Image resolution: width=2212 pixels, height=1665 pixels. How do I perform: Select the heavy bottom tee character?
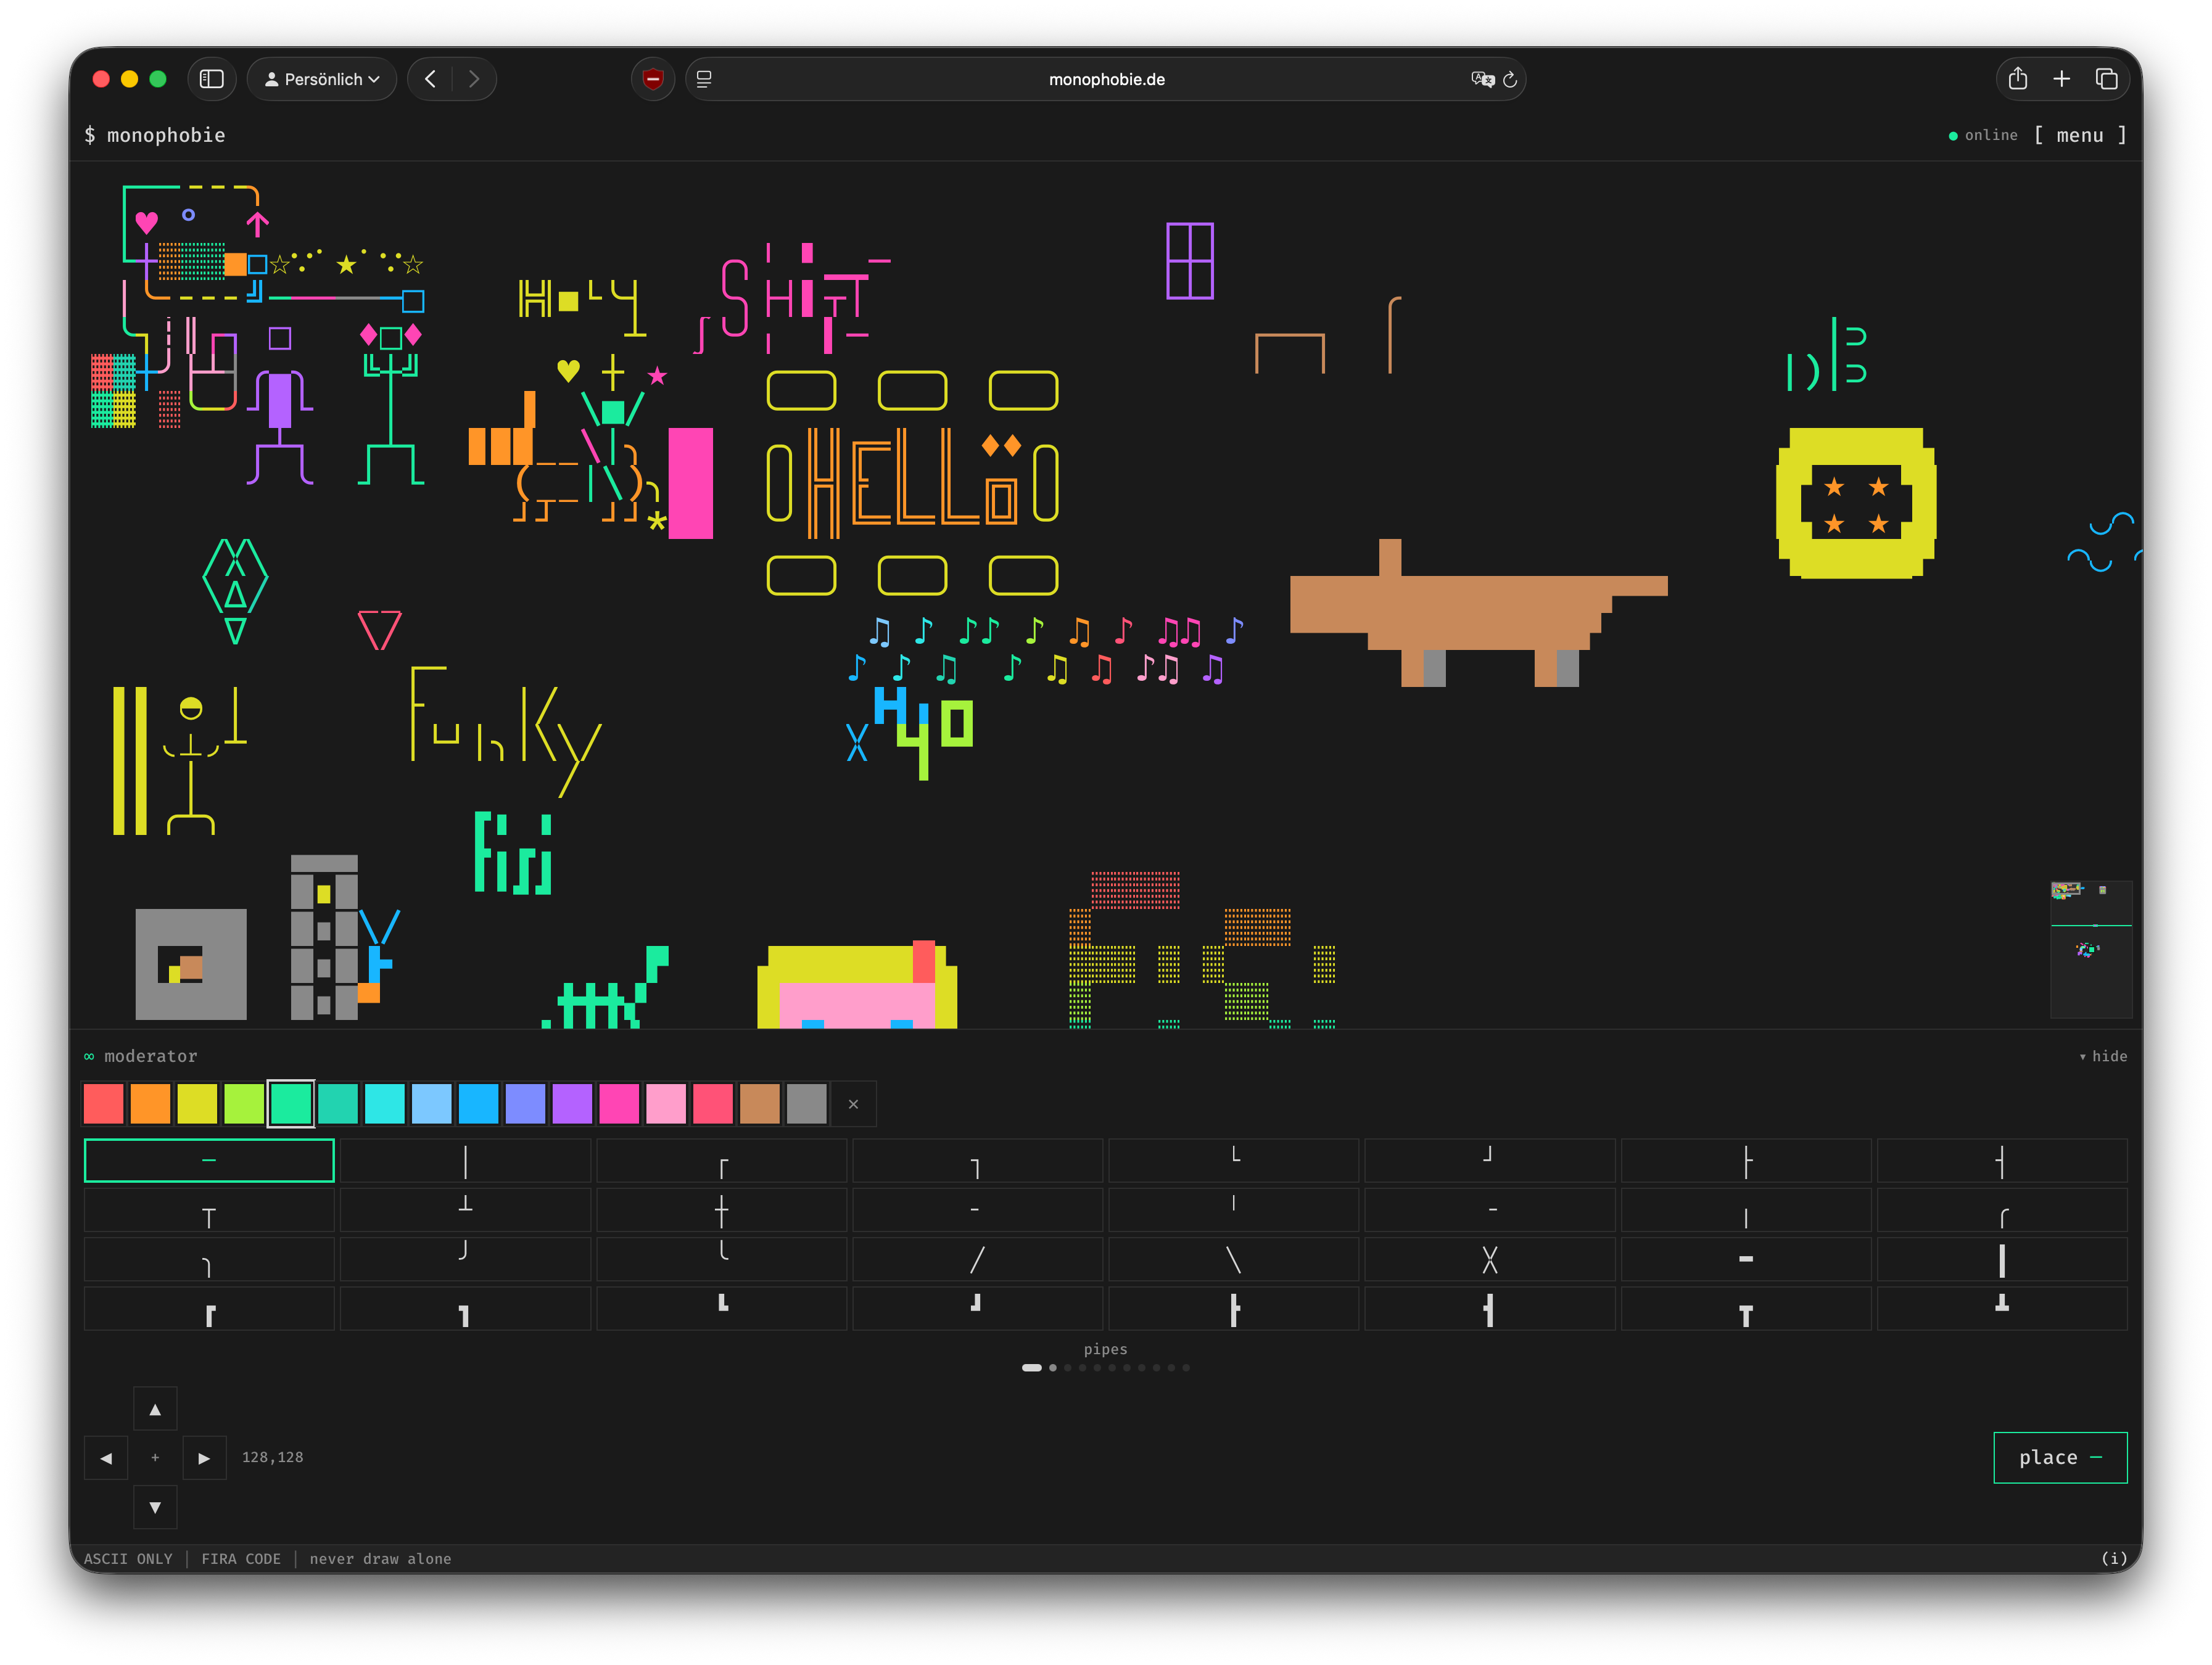[2002, 1308]
